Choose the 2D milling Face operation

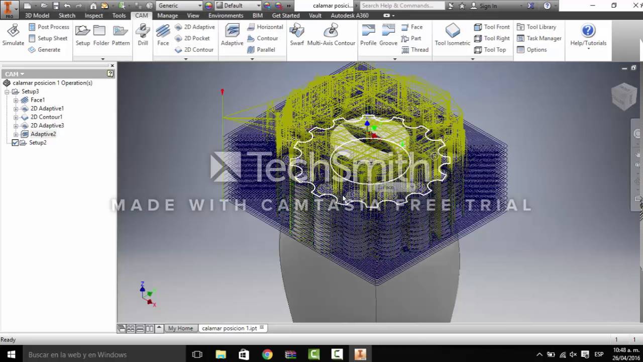click(163, 35)
